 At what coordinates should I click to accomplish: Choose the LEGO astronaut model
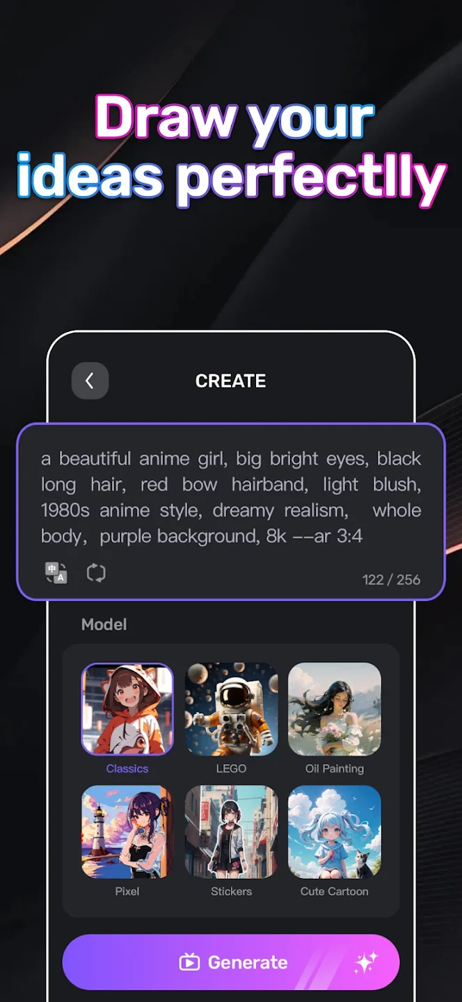click(x=231, y=709)
